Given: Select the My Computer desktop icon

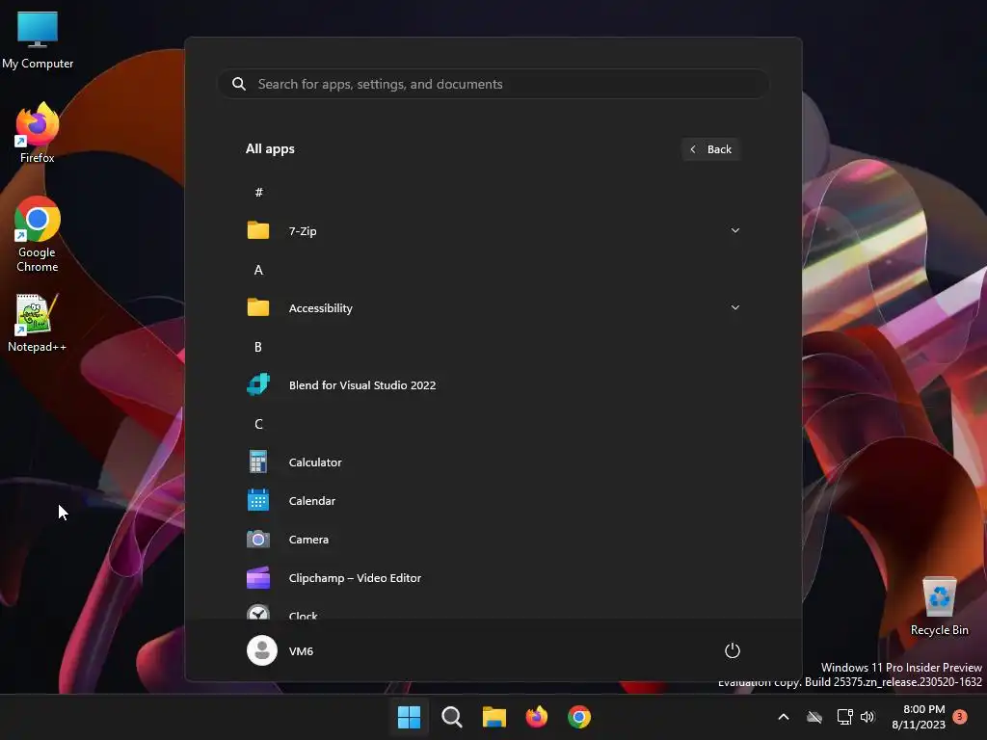Looking at the screenshot, I should click(x=38, y=40).
